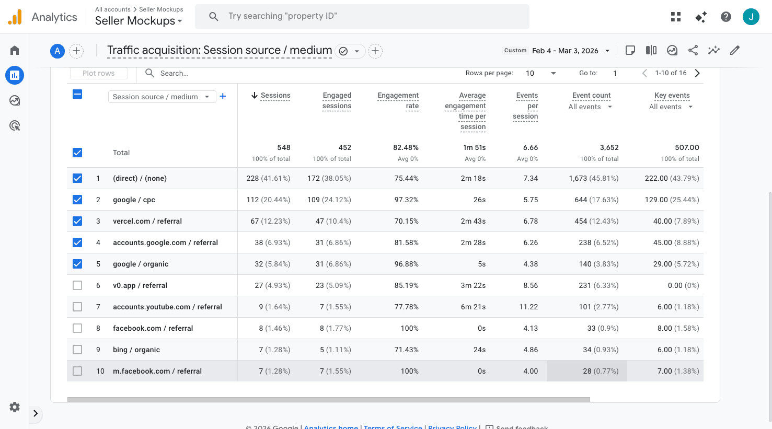Click the Plot rows button
772x429 pixels.
pyautogui.click(x=98, y=73)
